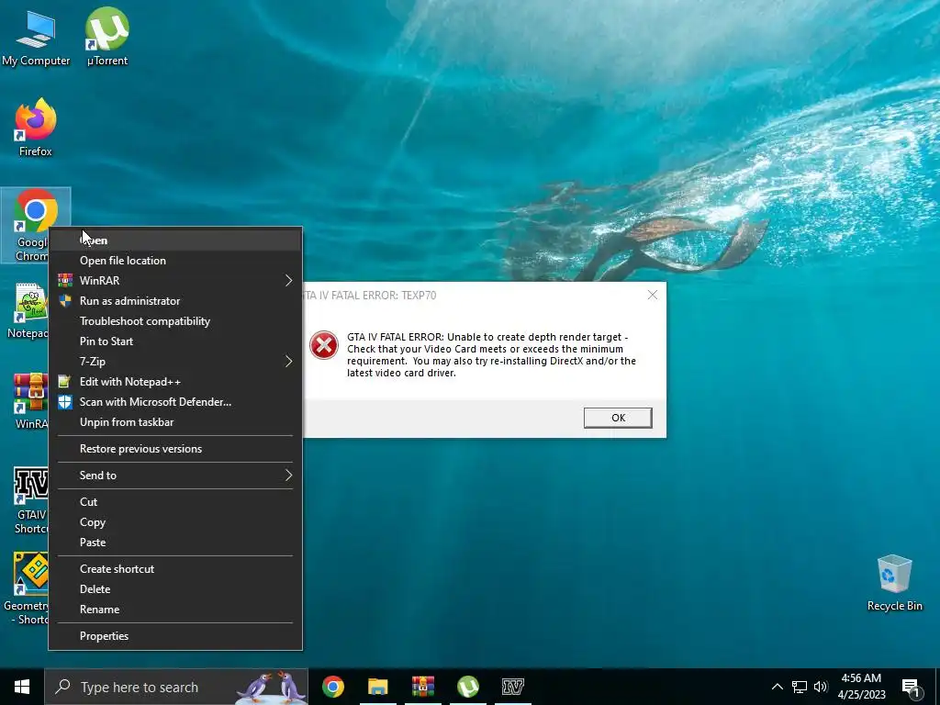Launch Chrome from the taskbar

pyautogui.click(x=332, y=687)
